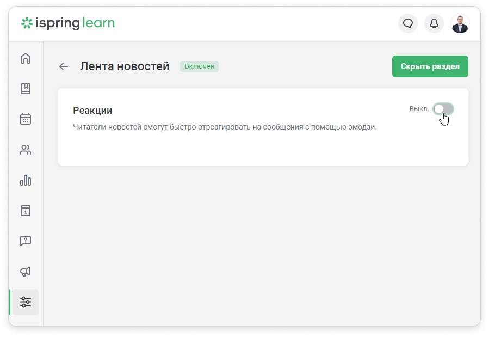Click the Лента новостей heading

click(x=125, y=66)
